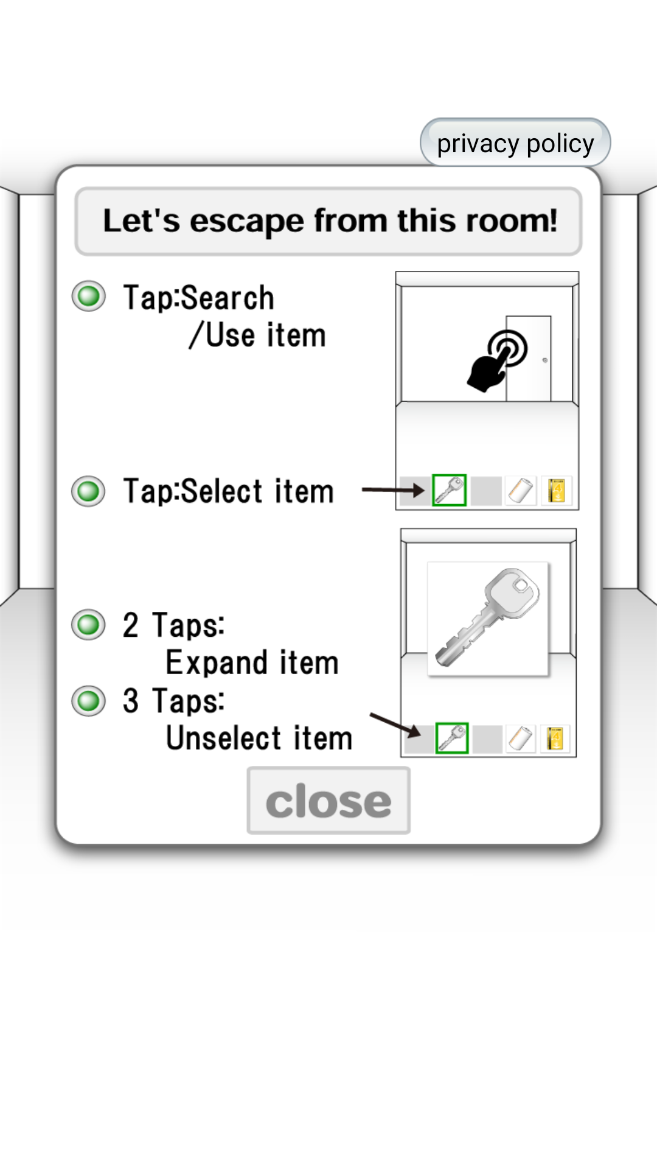This screenshot has height=1169, width=657.
Task: Click the green bullet beside '3 Taps:'
Action: coord(89,701)
